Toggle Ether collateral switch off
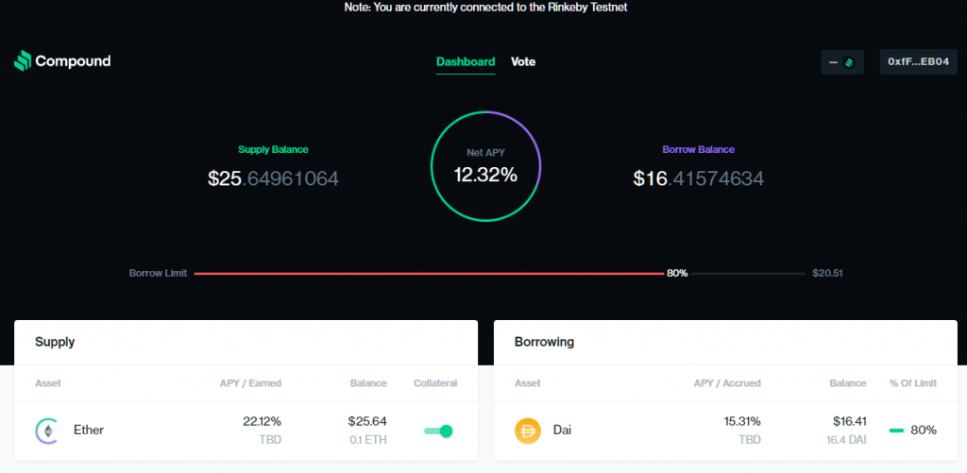Image resolution: width=967 pixels, height=473 pixels. click(438, 431)
